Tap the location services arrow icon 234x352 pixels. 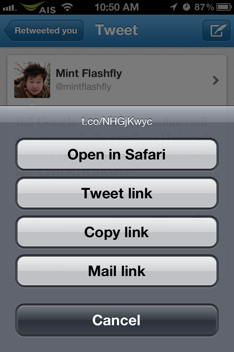174,7
